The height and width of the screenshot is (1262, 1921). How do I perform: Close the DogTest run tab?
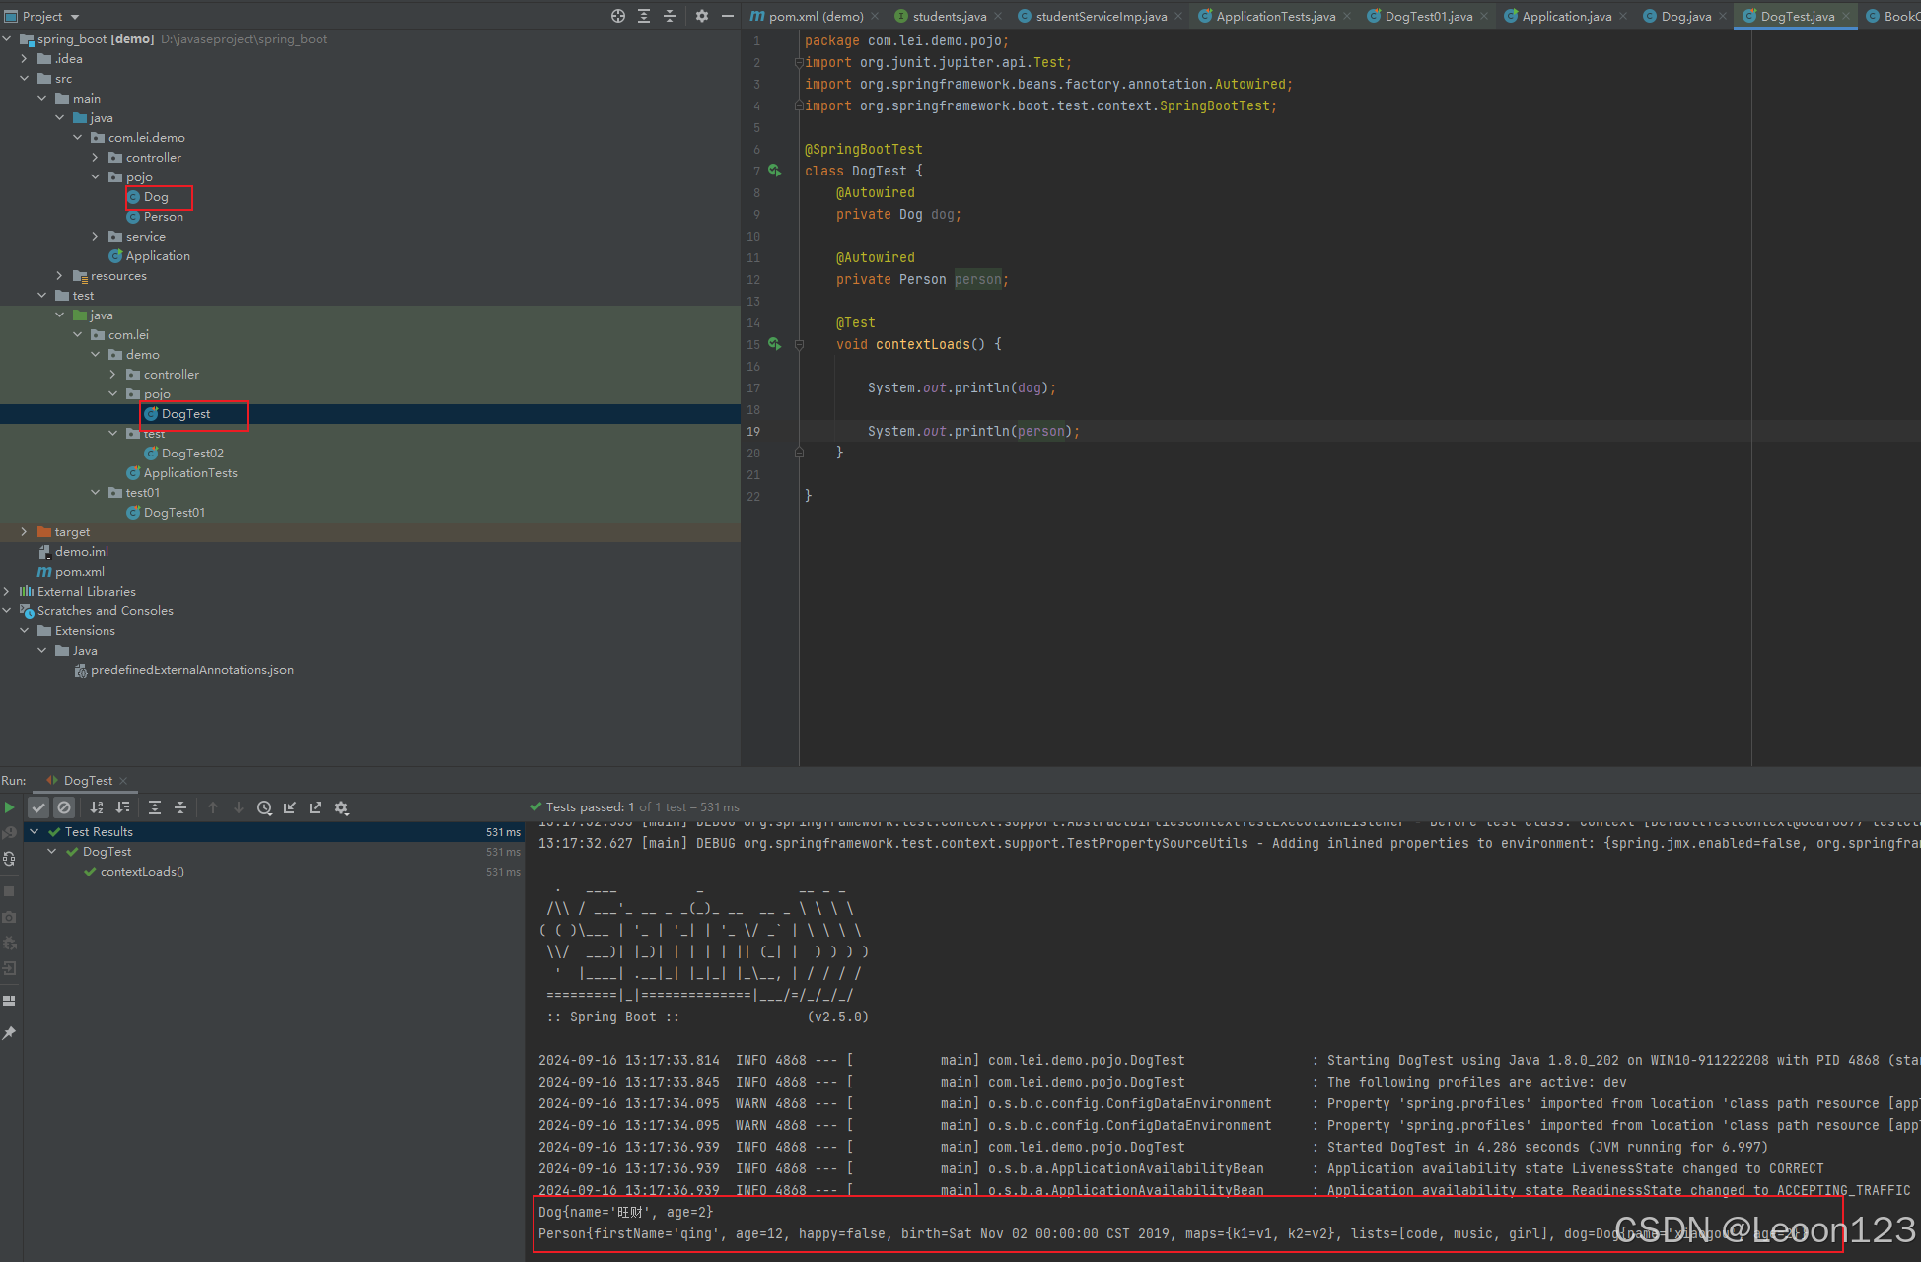(123, 781)
